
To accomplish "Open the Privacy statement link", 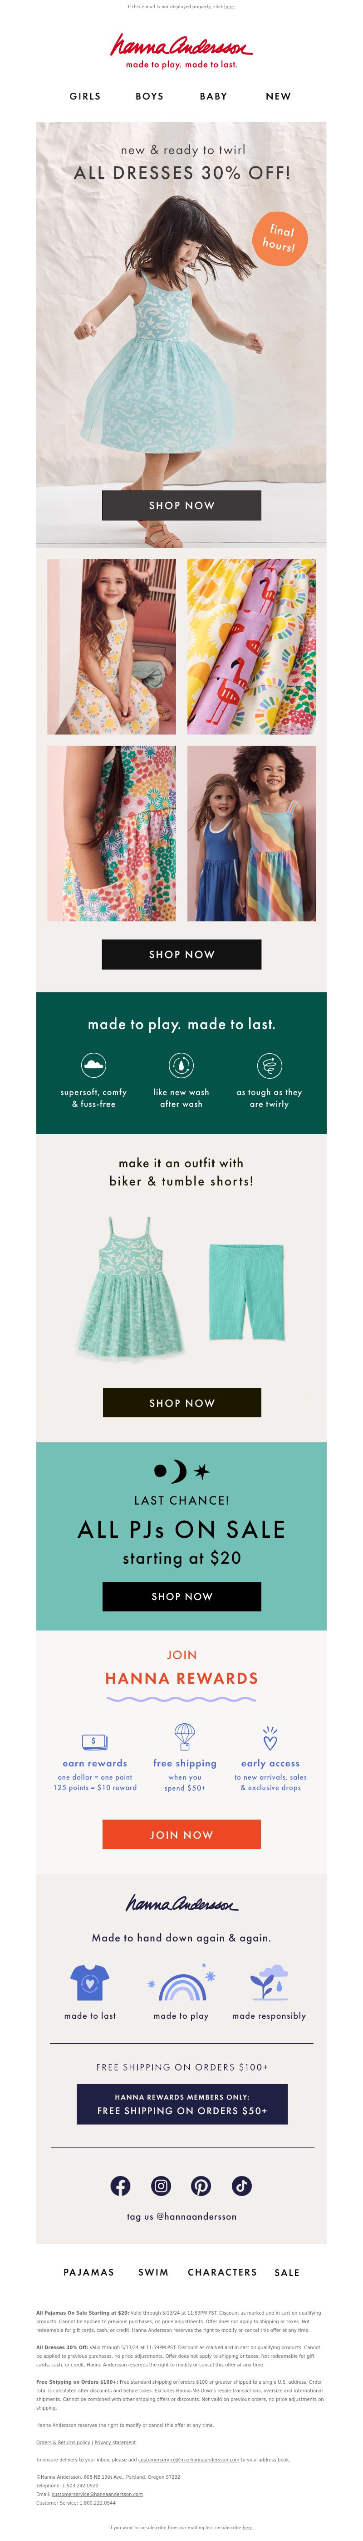I will pos(115,2442).
